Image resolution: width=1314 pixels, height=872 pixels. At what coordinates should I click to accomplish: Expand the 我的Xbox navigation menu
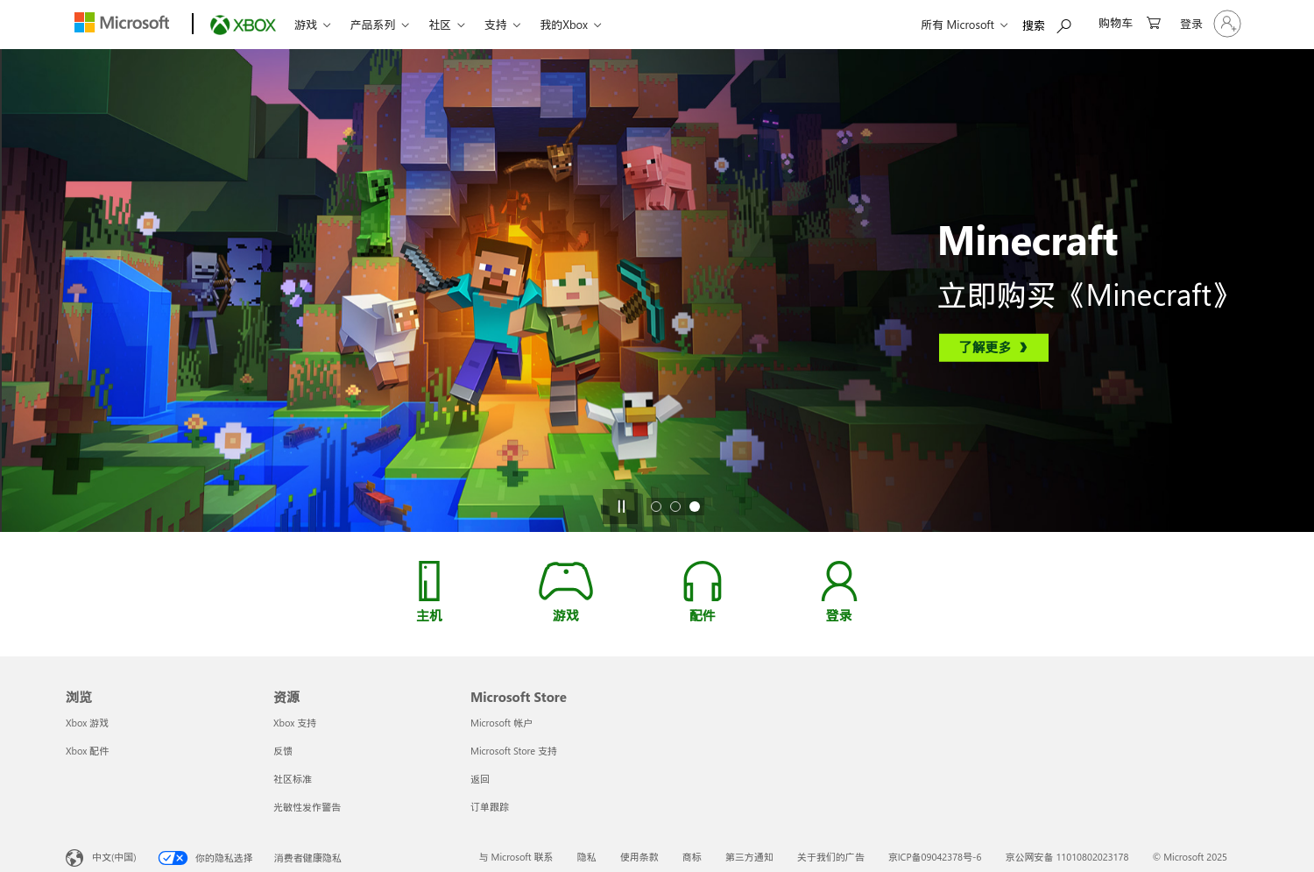click(571, 25)
